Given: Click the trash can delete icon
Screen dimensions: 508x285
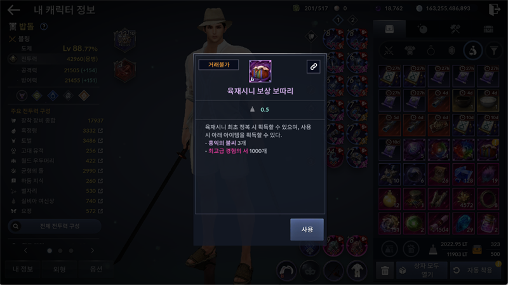Looking at the screenshot, I should tap(385, 270).
